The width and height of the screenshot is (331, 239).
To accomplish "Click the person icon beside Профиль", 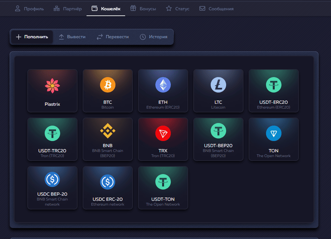I will [17, 9].
